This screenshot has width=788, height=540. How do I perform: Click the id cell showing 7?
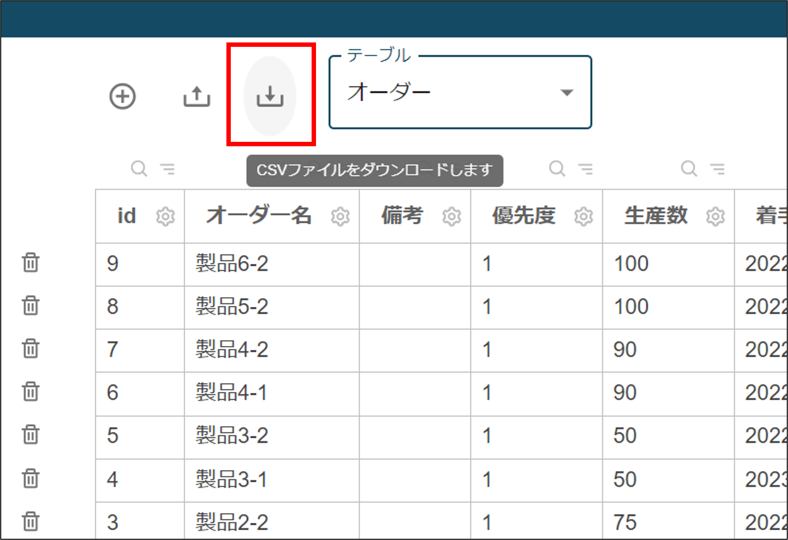pyautogui.click(x=140, y=350)
